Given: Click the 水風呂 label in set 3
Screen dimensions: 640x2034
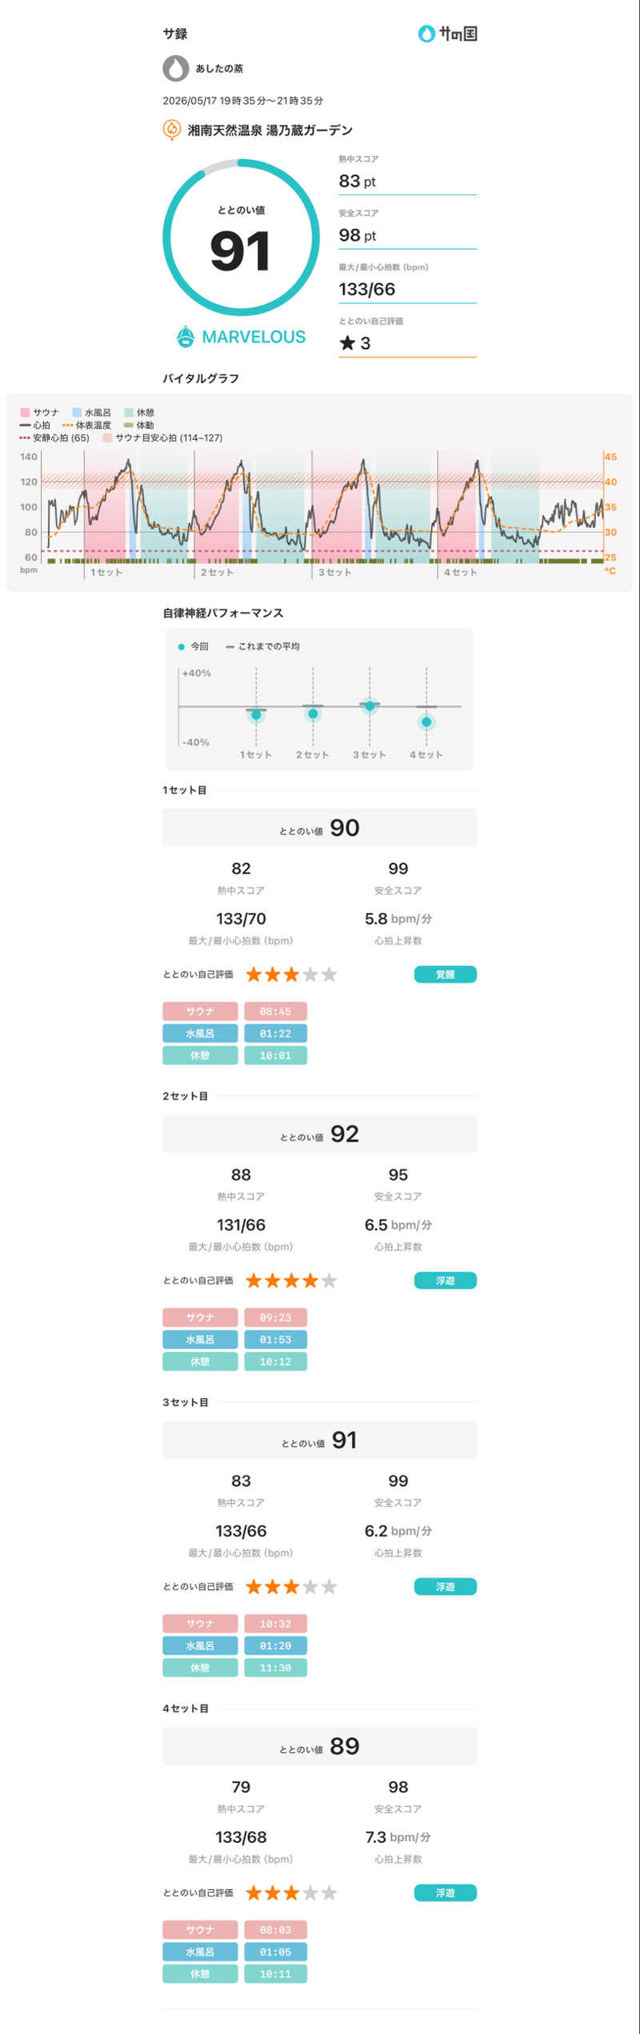Looking at the screenshot, I should [200, 1645].
